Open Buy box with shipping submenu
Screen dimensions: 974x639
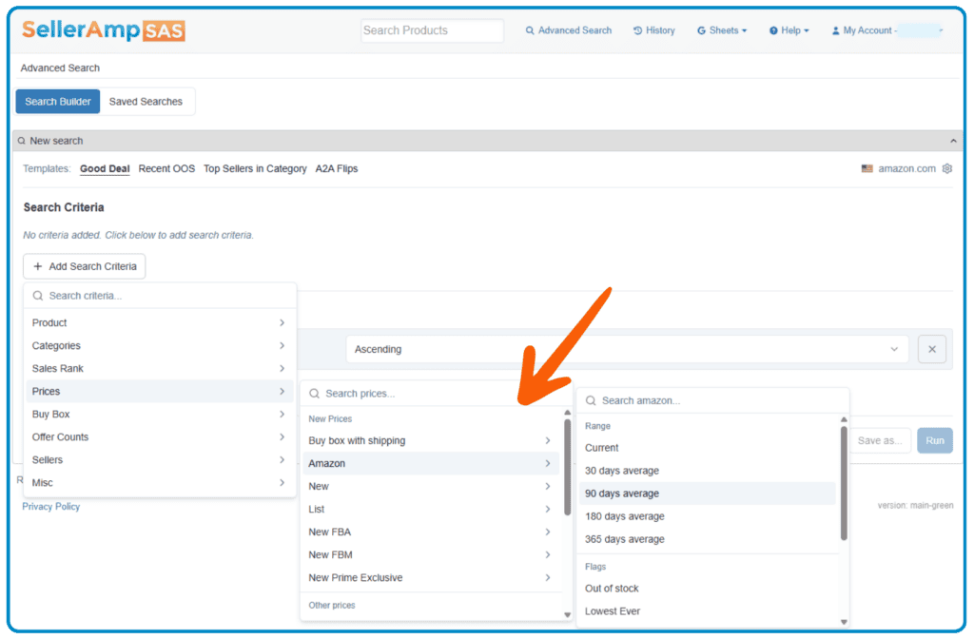431,441
